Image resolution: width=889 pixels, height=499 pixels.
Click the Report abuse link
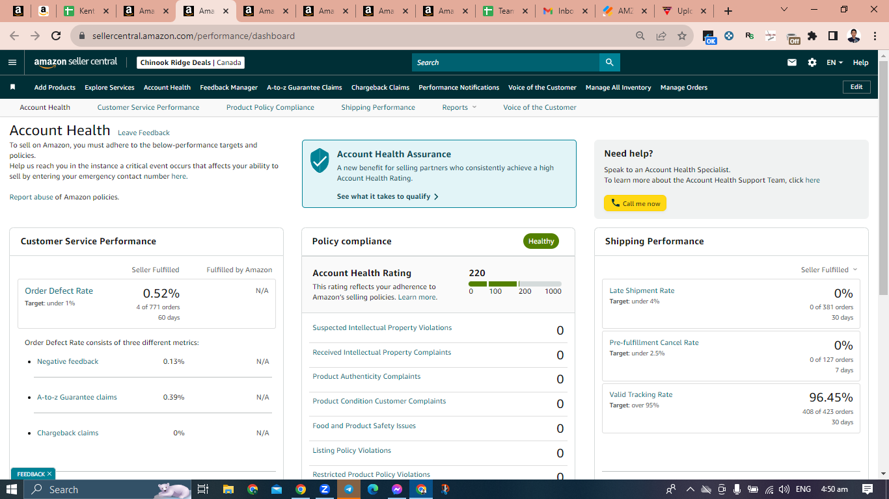(31, 197)
